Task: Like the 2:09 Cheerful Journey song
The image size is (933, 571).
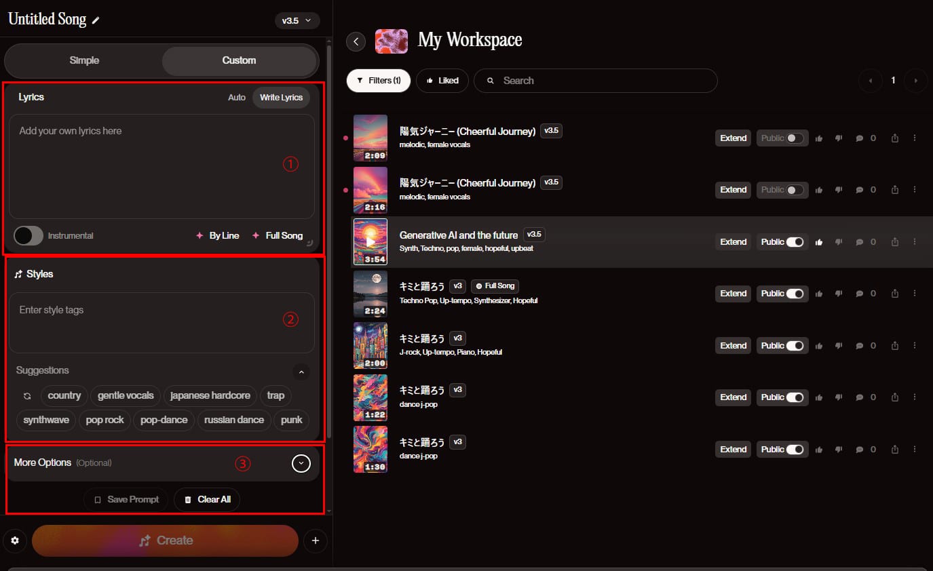Action: click(x=819, y=138)
